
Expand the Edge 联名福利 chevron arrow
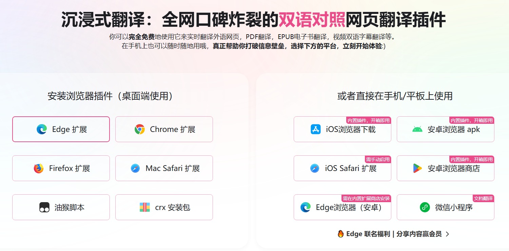(x=447, y=234)
